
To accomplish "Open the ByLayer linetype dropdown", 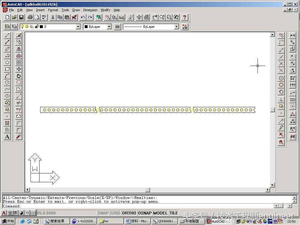I will [176, 27].
